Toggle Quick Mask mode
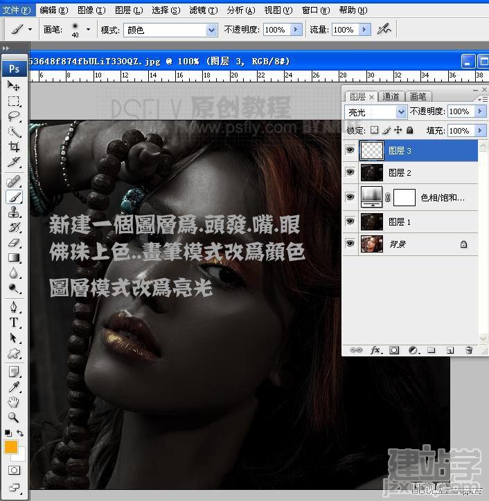The width and height of the screenshot is (489, 501). click(x=14, y=470)
